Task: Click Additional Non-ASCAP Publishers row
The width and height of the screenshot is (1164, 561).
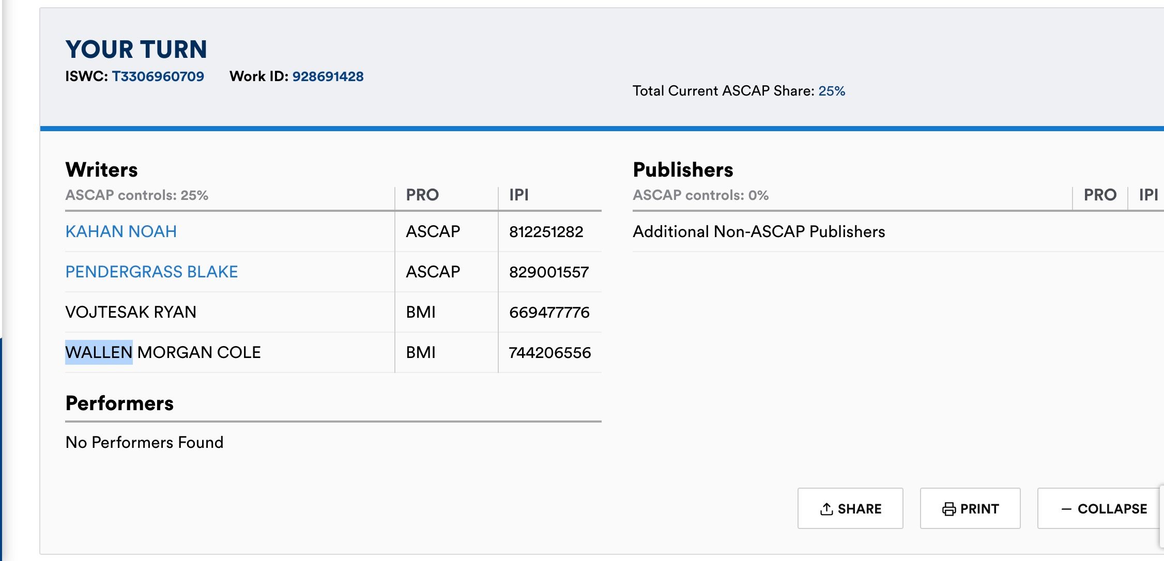Action: pos(758,231)
